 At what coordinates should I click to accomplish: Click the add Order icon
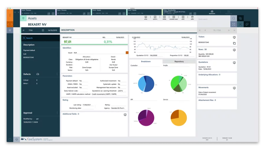(x=164, y=17)
